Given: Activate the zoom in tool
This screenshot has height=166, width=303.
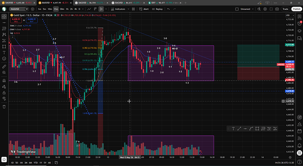Looking at the screenshot, I should coord(4,72).
